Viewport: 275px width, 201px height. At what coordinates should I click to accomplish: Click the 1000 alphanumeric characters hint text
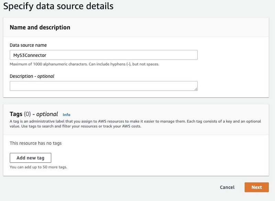point(84,64)
